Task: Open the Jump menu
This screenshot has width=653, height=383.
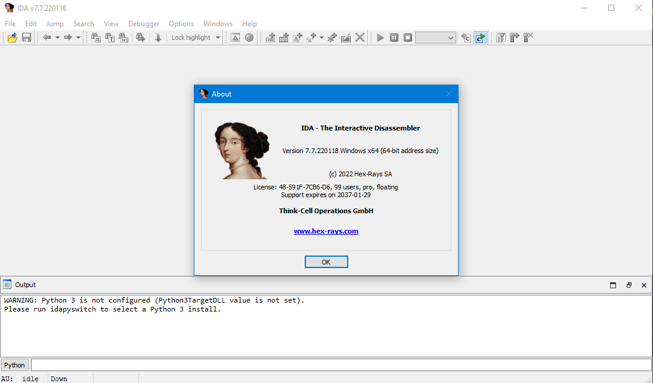Action: click(x=54, y=24)
